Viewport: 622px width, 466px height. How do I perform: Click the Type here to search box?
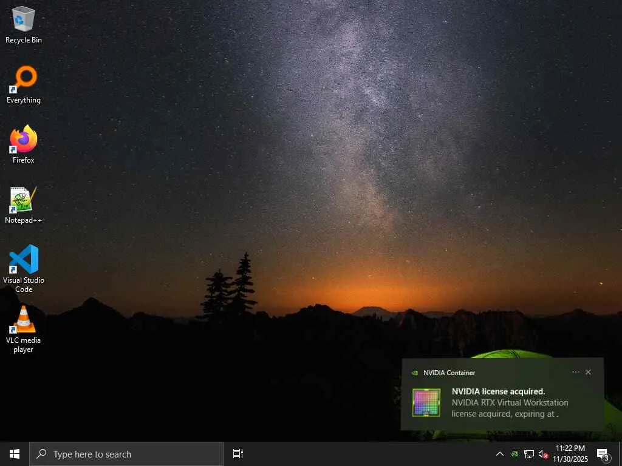coord(126,454)
